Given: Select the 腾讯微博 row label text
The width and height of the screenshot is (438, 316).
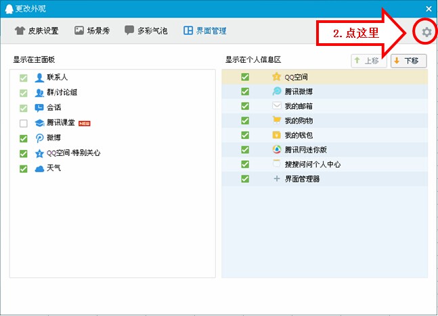Looking at the screenshot, I should 299,92.
